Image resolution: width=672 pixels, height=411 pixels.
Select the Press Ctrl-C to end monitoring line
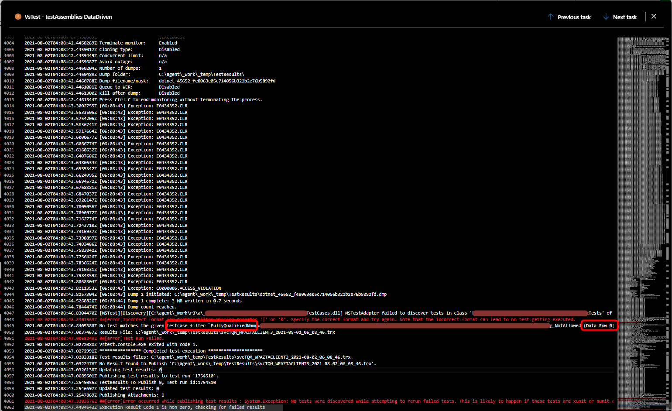[143, 99]
